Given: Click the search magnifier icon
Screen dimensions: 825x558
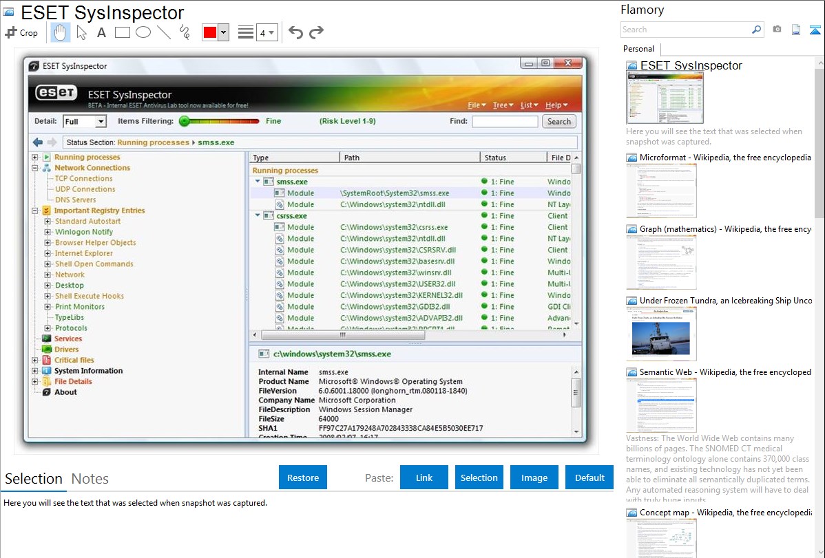Looking at the screenshot, I should coord(756,30).
